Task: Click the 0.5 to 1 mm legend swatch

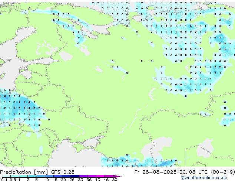Action: [15, 176]
